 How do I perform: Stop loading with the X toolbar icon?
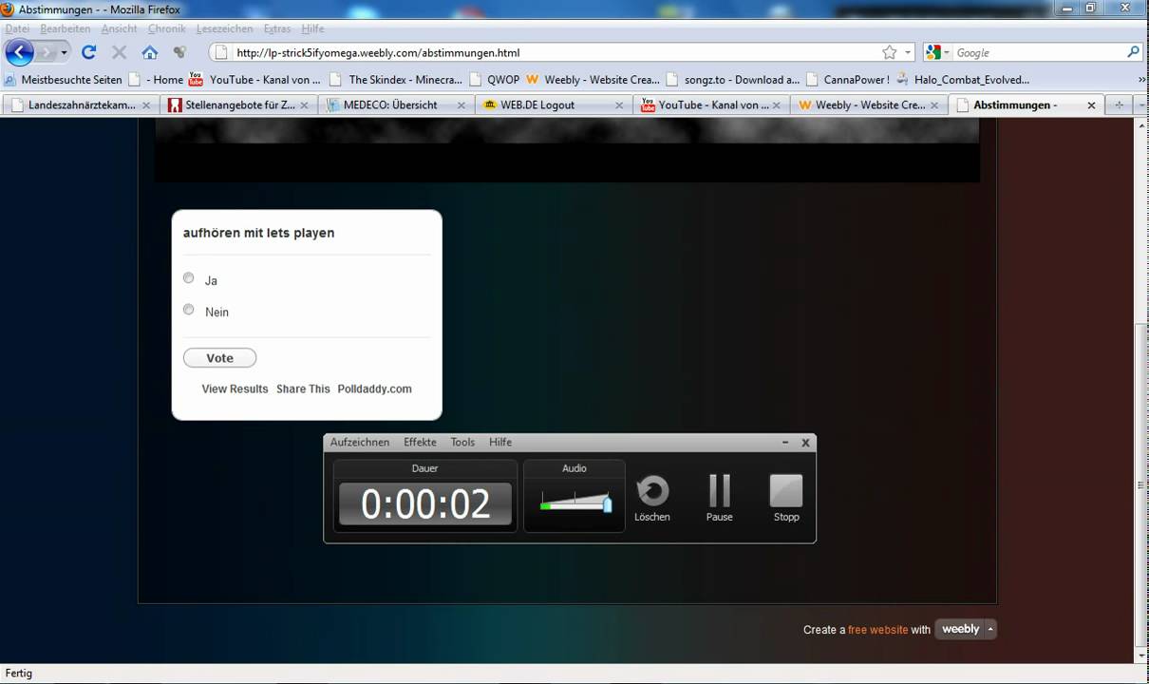(x=120, y=52)
